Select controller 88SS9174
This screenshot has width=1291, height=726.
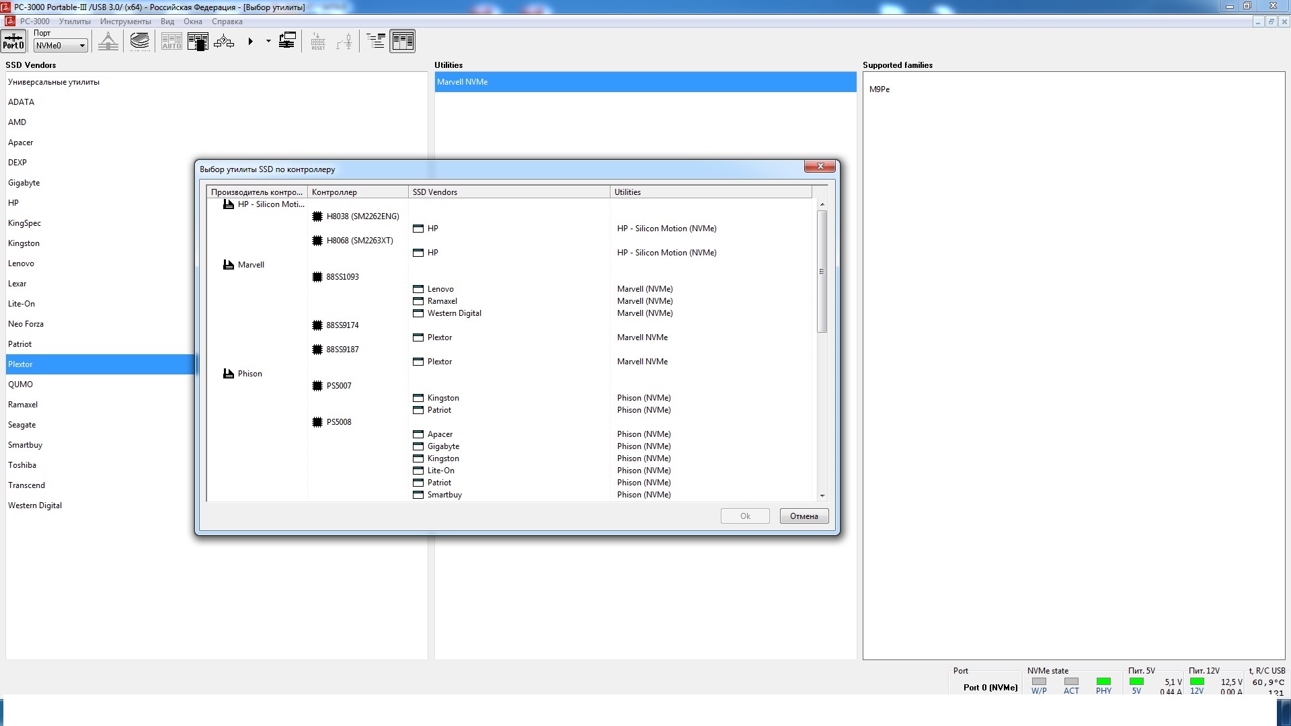pyautogui.click(x=342, y=325)
